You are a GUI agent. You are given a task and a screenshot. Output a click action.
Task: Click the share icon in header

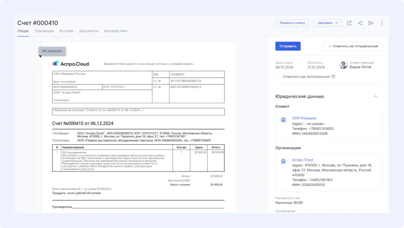coord(360,23)
